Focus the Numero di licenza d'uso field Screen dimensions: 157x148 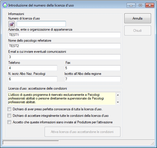point(41,24)
